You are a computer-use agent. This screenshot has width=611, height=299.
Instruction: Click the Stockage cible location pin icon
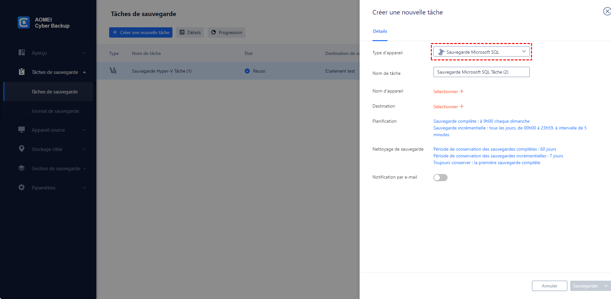[x=22, y=149]
